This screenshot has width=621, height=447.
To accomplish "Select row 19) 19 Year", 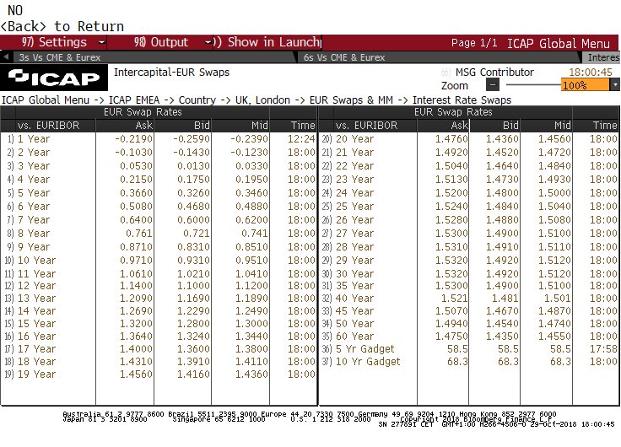I will (x=159, y=374).
